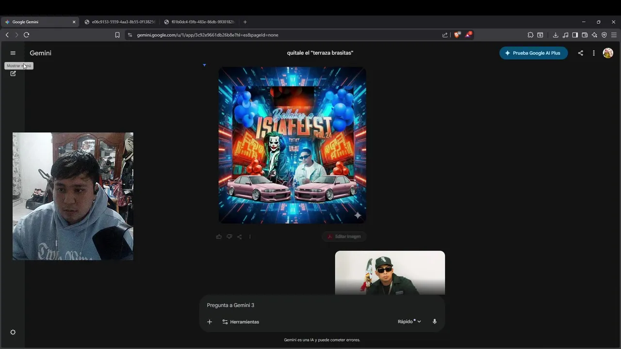Expand the Rápido model selector

pyautogui.click(x=409, y=322)
